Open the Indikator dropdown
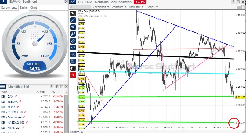This screenshot has width=246, height=133. 136,7
